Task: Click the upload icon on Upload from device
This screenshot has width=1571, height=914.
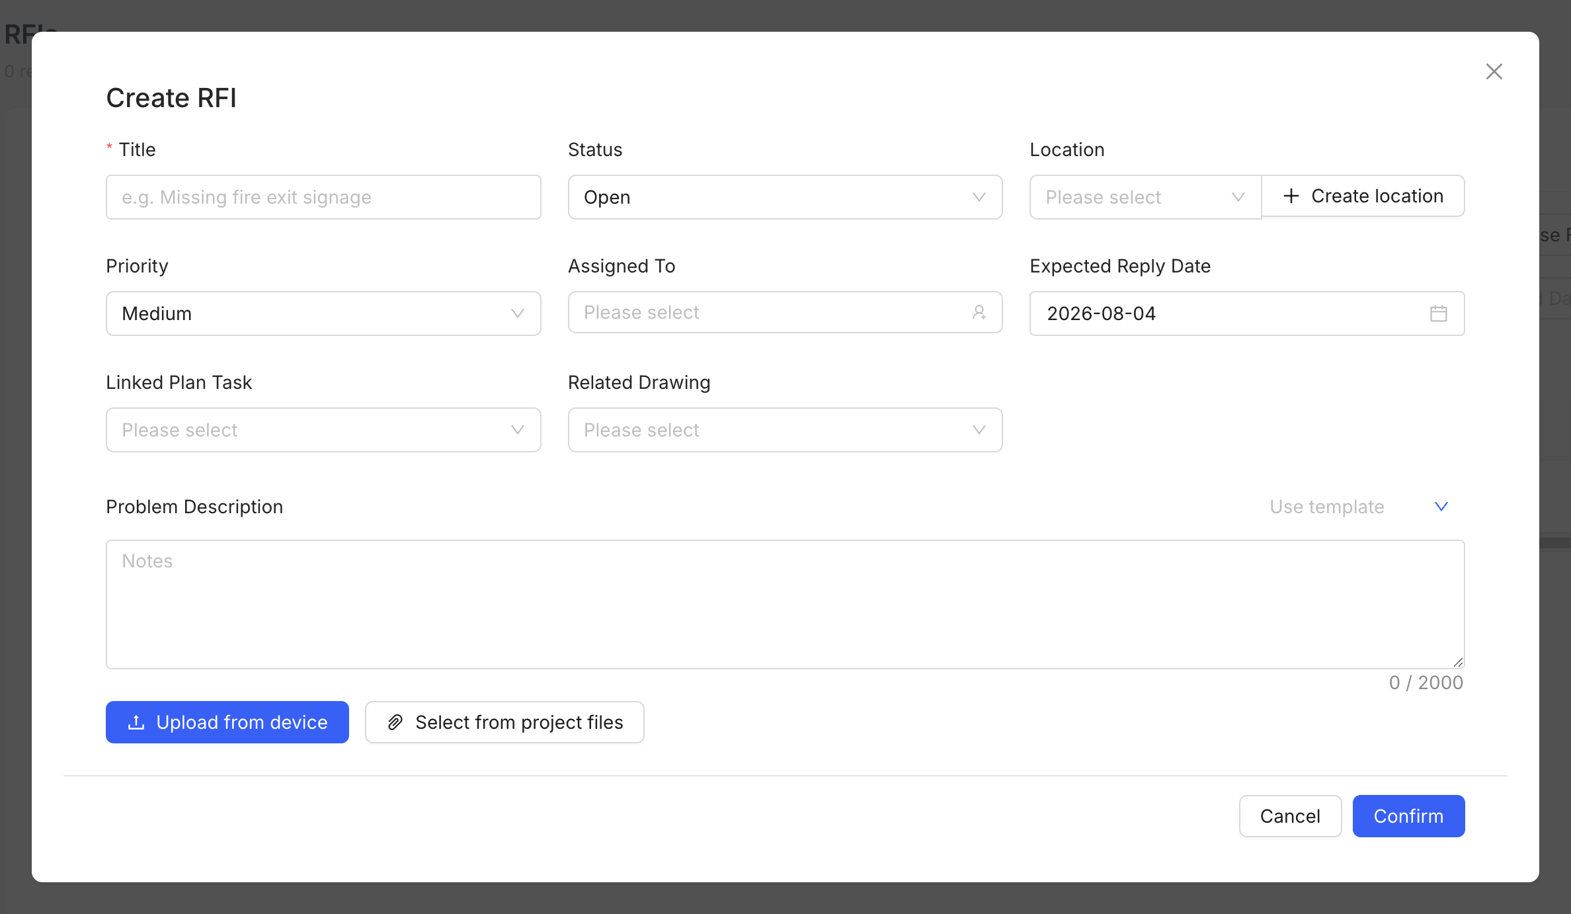Action: click(x=136, y=722)
